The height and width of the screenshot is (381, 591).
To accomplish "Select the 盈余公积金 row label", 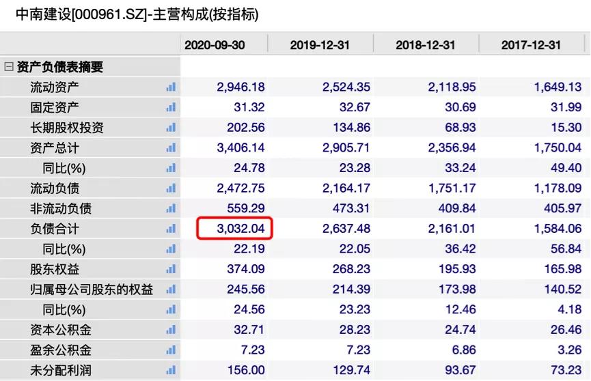I will click(x=61, y=350).
